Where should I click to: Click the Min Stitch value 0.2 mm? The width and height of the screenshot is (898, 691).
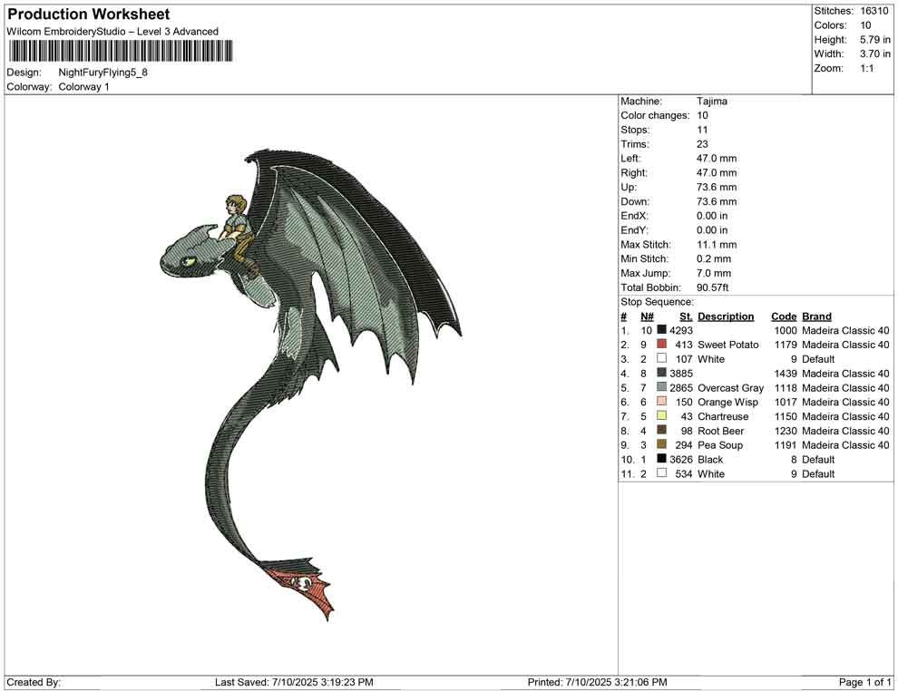714,258
